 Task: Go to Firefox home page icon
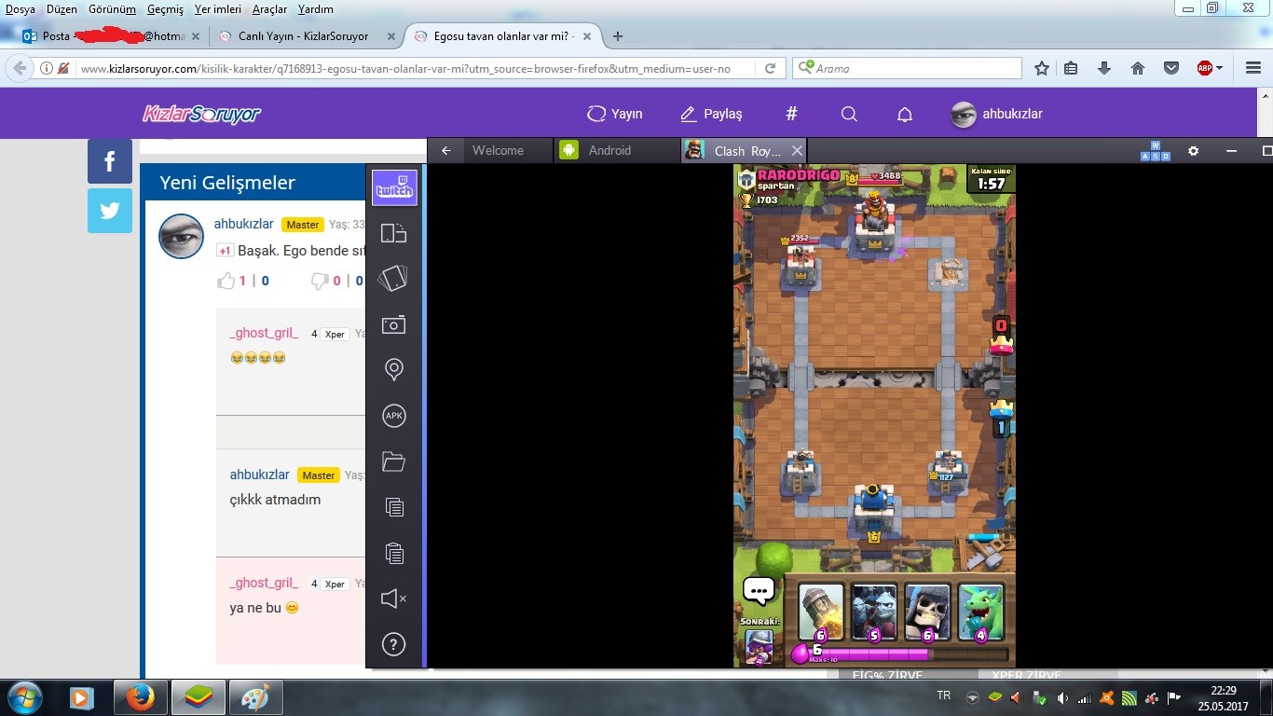pyautogui.click(x=1138, y=68)
